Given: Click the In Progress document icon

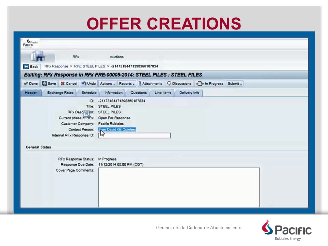Looking at the screenshot, I should [200, 83].
